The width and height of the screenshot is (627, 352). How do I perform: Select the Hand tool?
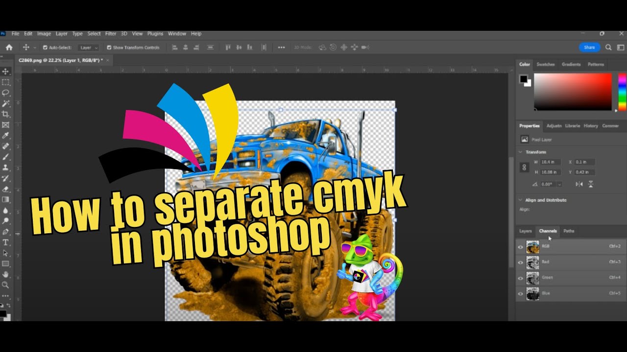click(x=6, y=274)
